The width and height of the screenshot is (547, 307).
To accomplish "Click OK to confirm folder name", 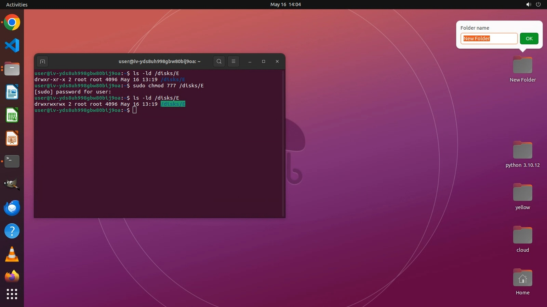I will point(529,39).
